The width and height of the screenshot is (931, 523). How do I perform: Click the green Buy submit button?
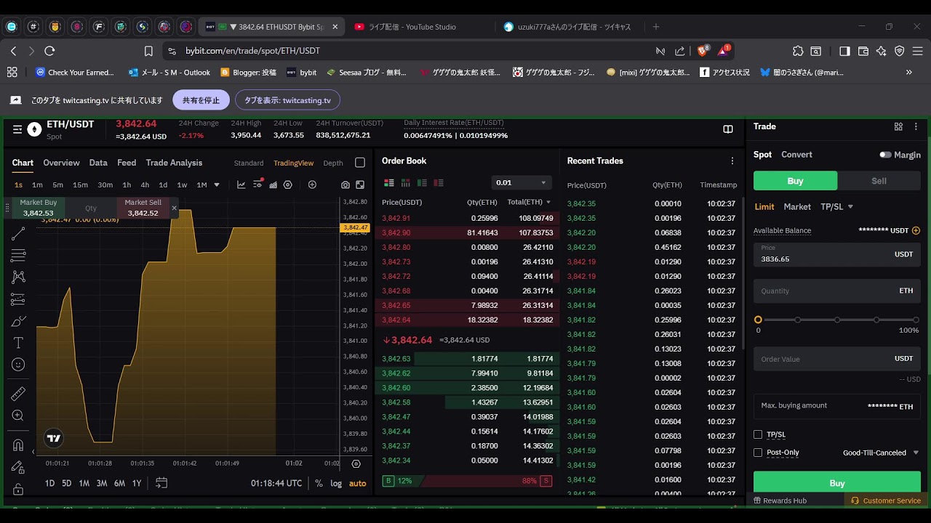(837, 483)
